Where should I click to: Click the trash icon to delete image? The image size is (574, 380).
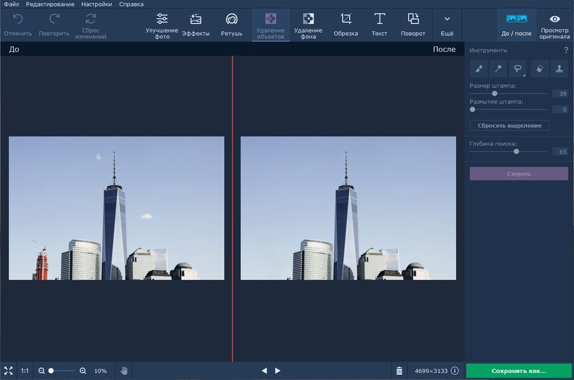399,370
